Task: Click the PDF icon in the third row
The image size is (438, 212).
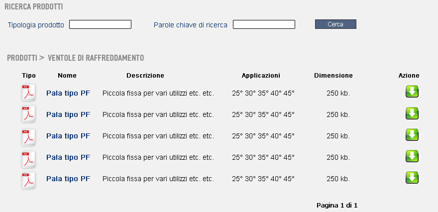Action: [28, 136]
